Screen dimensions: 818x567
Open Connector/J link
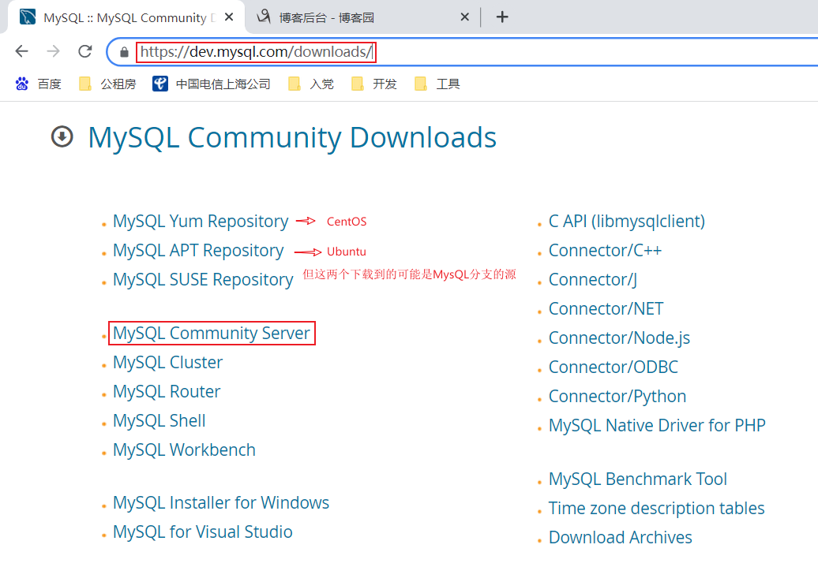pyautogui.click(x=593, y=280)
